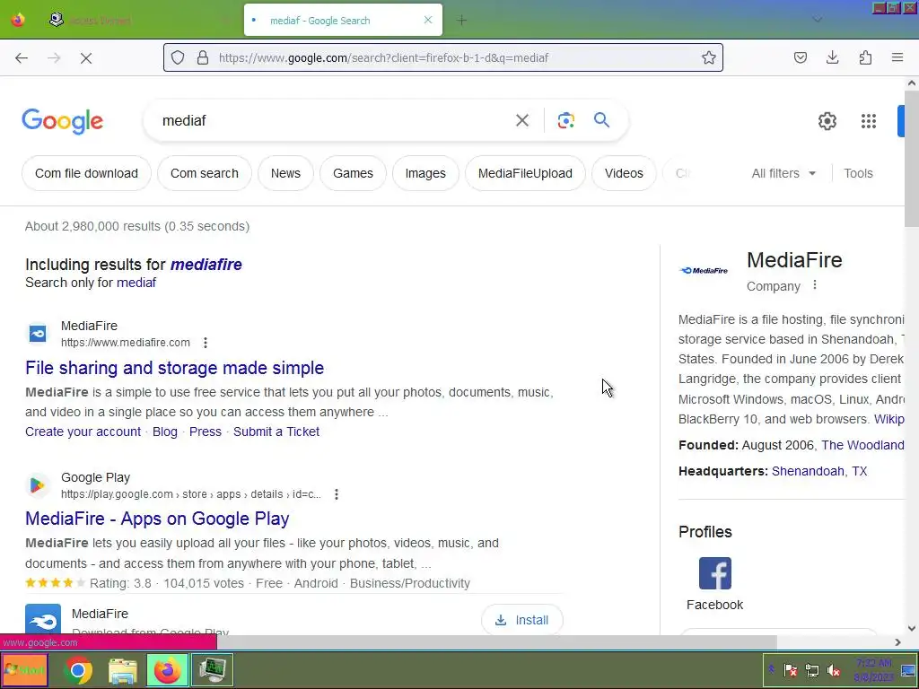Open more options for Google Play result
The width and height of the screenshot is (919, 689).
tap(337, 494)
